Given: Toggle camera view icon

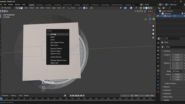Looking at the screenshot, I should click(x=153, y=34).
